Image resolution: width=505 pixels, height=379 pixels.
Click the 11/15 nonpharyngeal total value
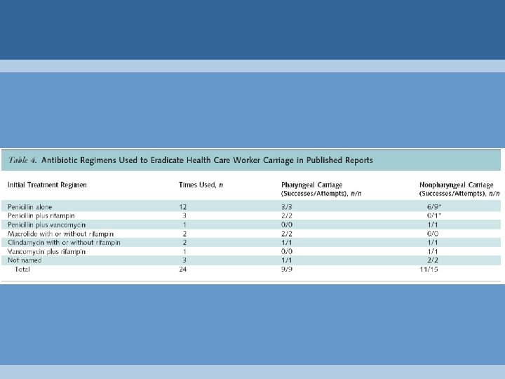point(429,269)
